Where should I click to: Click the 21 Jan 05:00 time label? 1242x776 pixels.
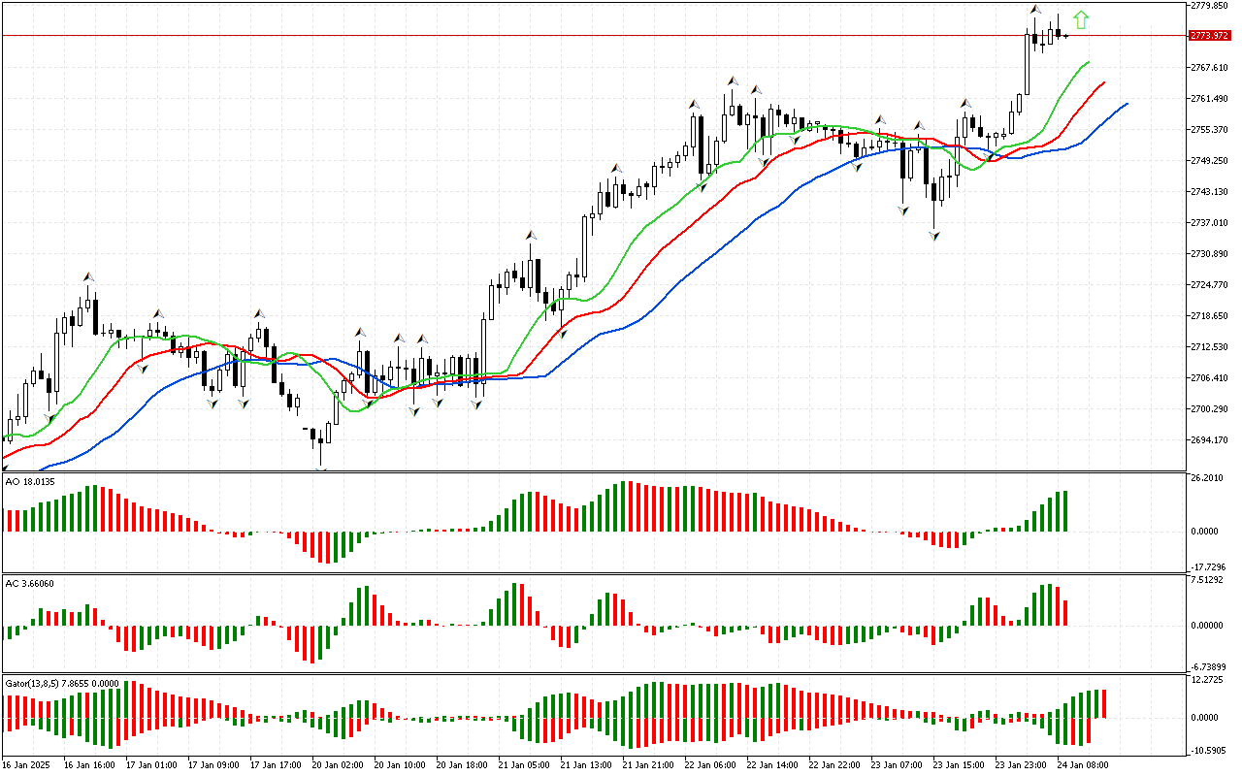click(524, 765)
